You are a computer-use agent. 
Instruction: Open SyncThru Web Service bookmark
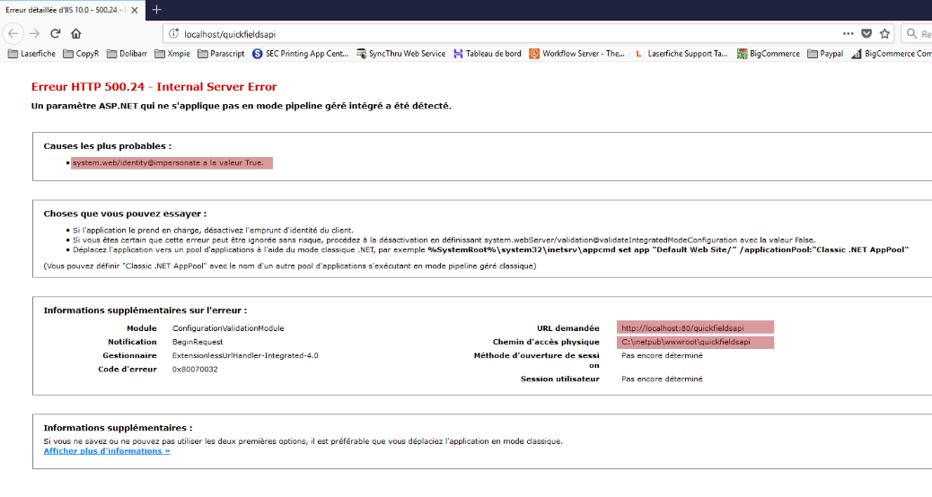click(400, 54)
